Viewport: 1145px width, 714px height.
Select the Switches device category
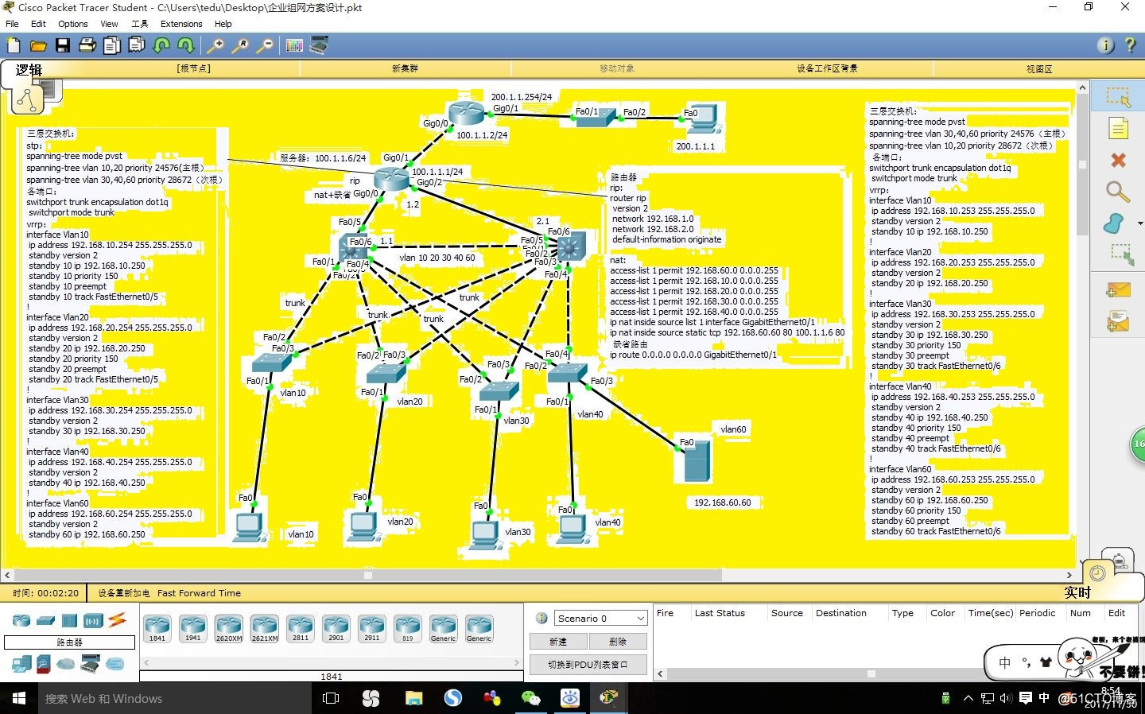46,620
